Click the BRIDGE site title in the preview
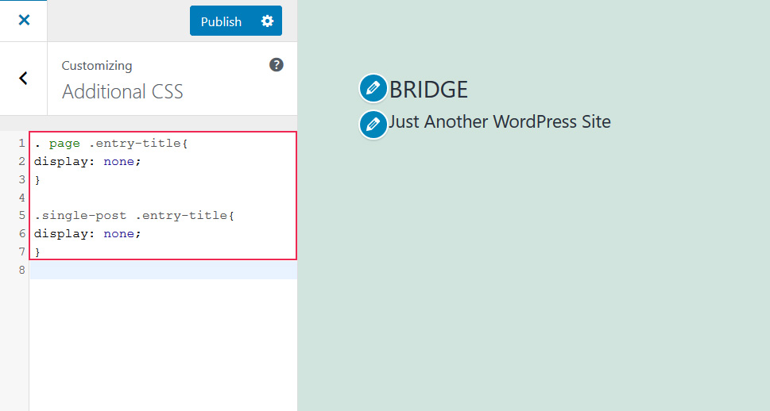 428,90
